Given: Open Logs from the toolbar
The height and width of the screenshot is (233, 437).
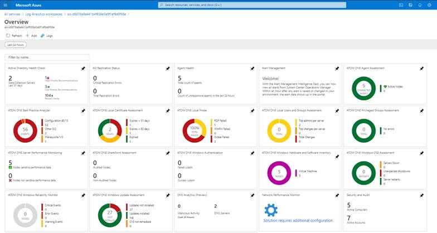Looking at the screenshot, I should coord(47,36).
